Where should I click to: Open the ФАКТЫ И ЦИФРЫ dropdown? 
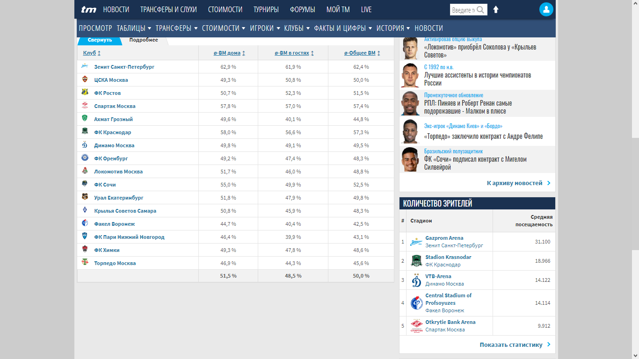point(343,28)
